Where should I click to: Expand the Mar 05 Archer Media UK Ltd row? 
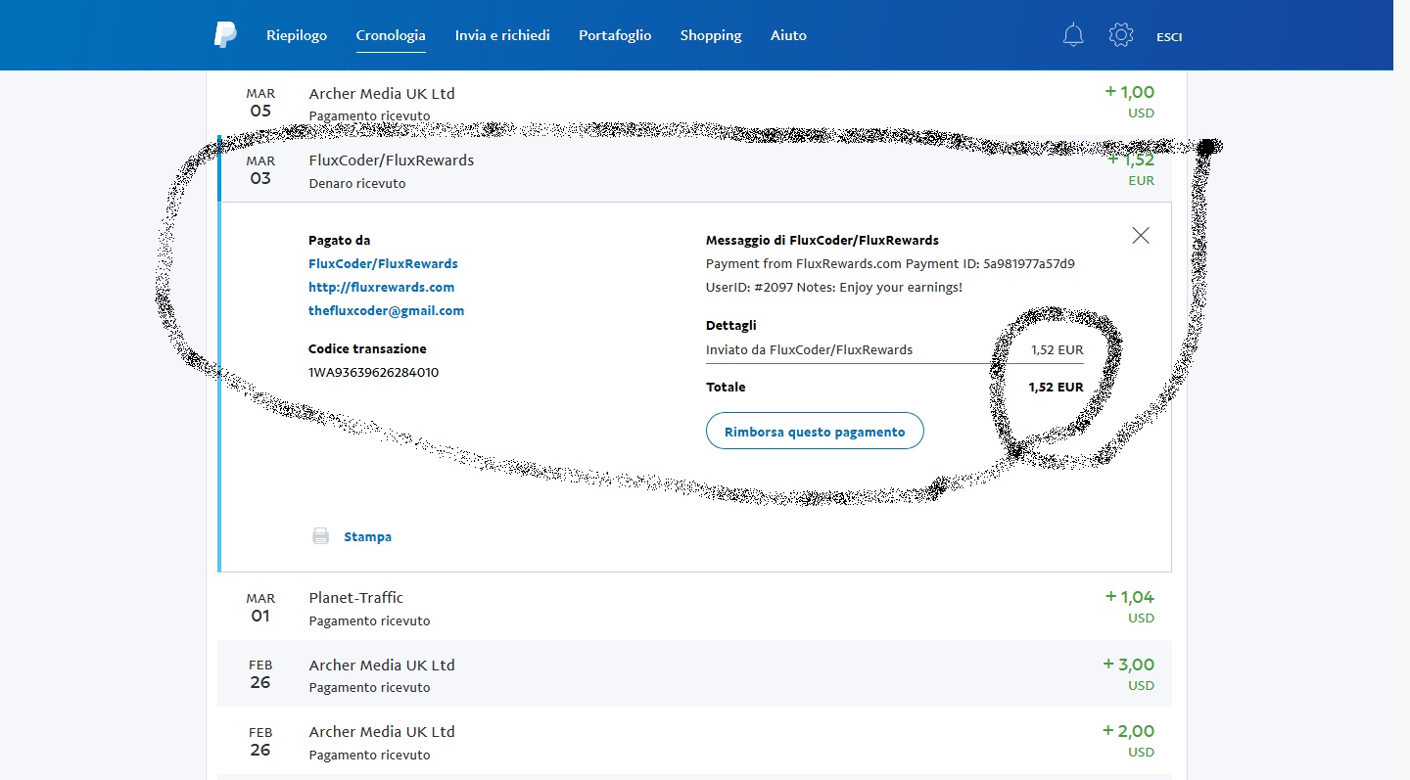point(694,103)
